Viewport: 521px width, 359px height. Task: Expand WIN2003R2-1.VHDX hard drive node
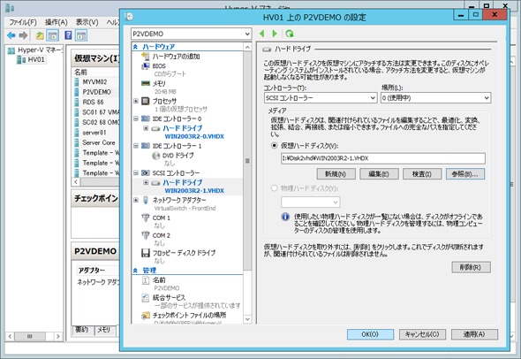146,182
